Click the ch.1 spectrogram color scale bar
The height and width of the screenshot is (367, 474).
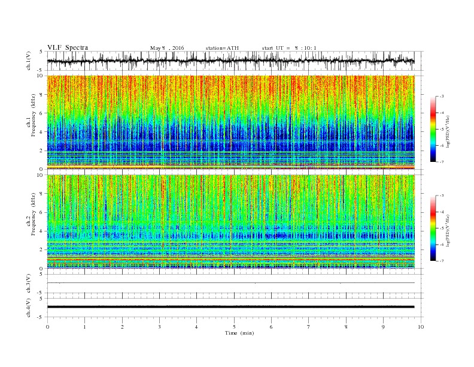pyautogui.click(x=433, y=129)
